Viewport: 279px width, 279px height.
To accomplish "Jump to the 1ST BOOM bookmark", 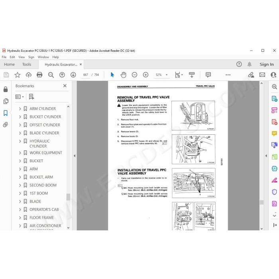I will (39, 193).
